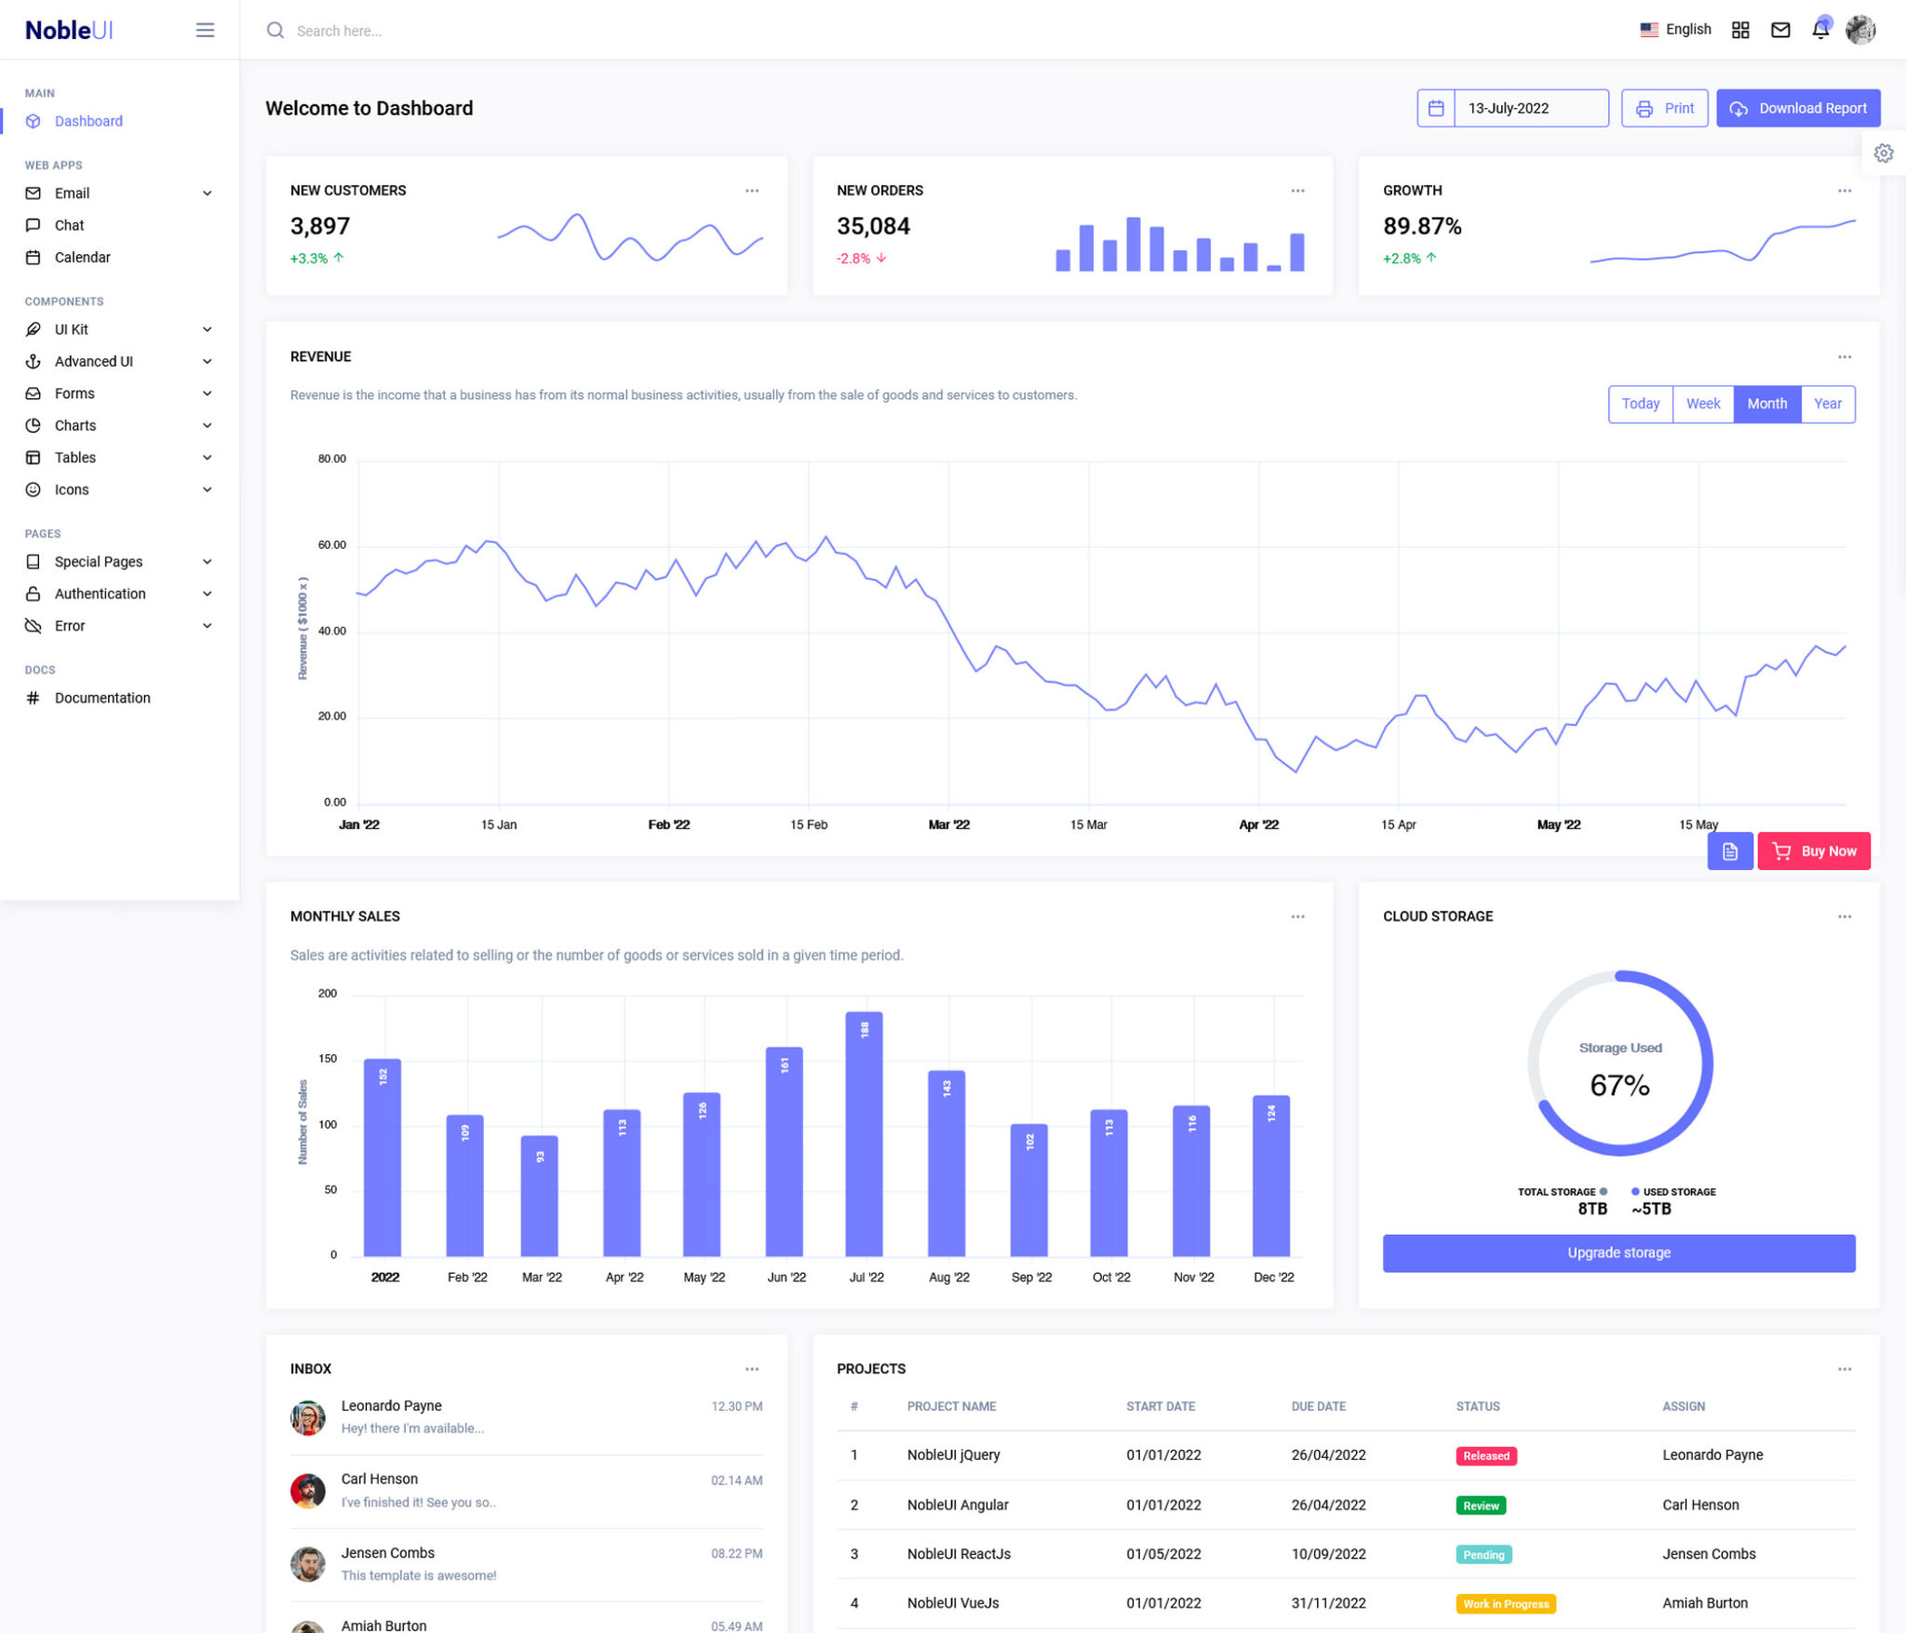This screenshot has height=1633, width=1906.
Task: Select the Week tab in Revenue
Action: click(1703, 404)
